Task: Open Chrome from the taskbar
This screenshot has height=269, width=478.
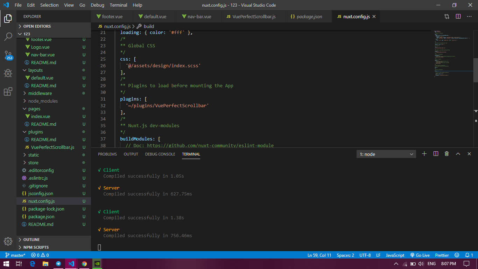Action: click(84, 263)
